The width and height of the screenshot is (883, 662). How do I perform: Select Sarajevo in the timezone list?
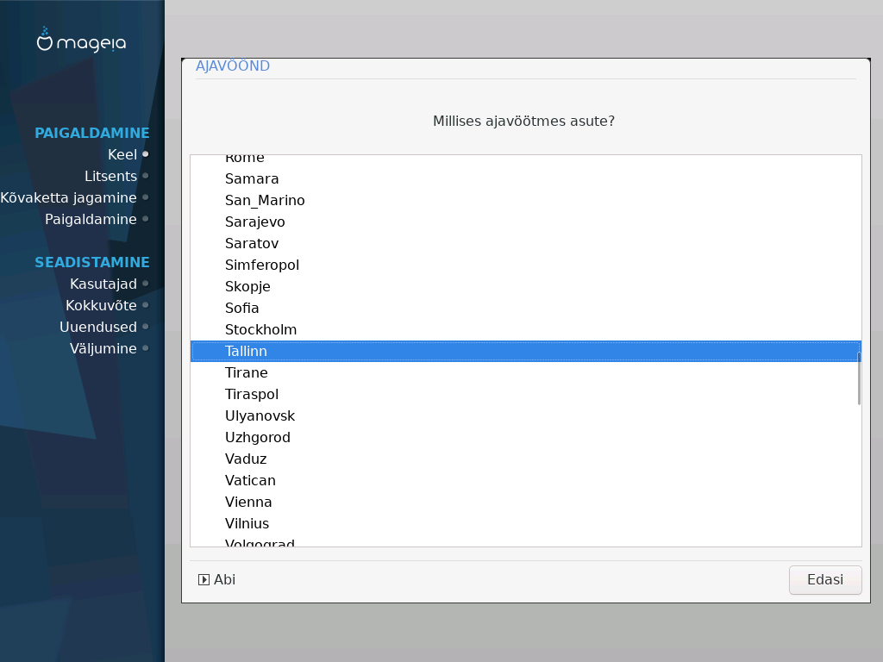[x=254, y=222]
